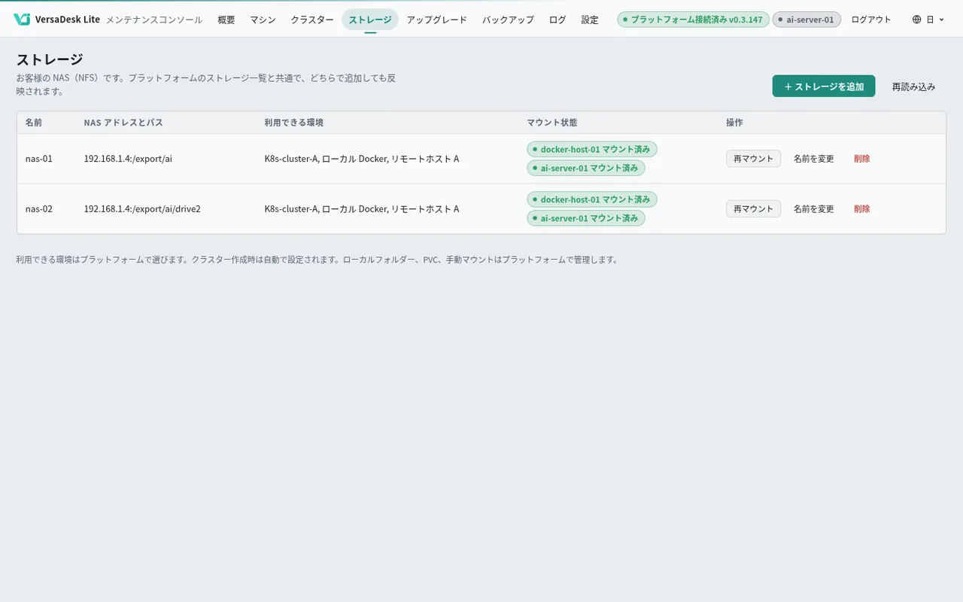Select the ストレージ tab
The height and width of the screenshot is (602, 963).
[370, 20]
